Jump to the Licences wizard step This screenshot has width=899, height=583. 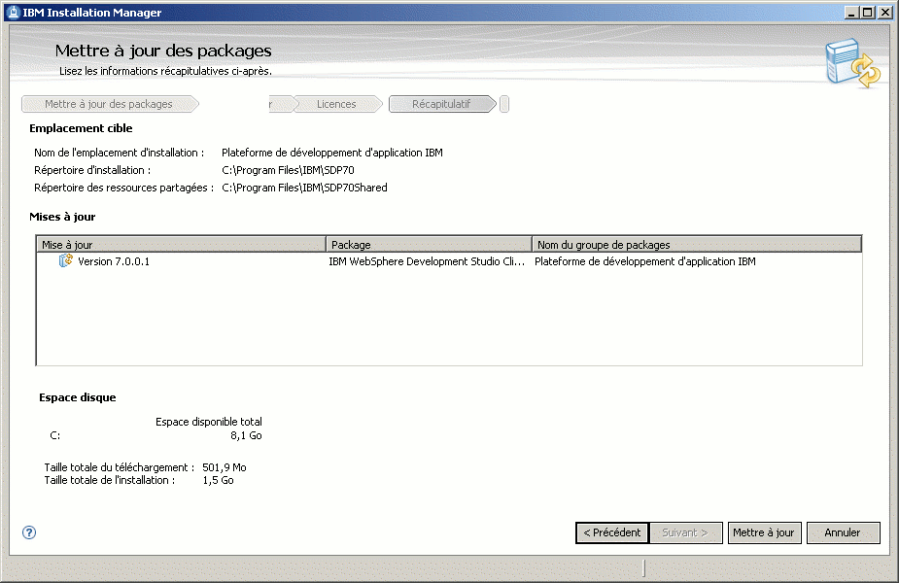pos(336,104)
